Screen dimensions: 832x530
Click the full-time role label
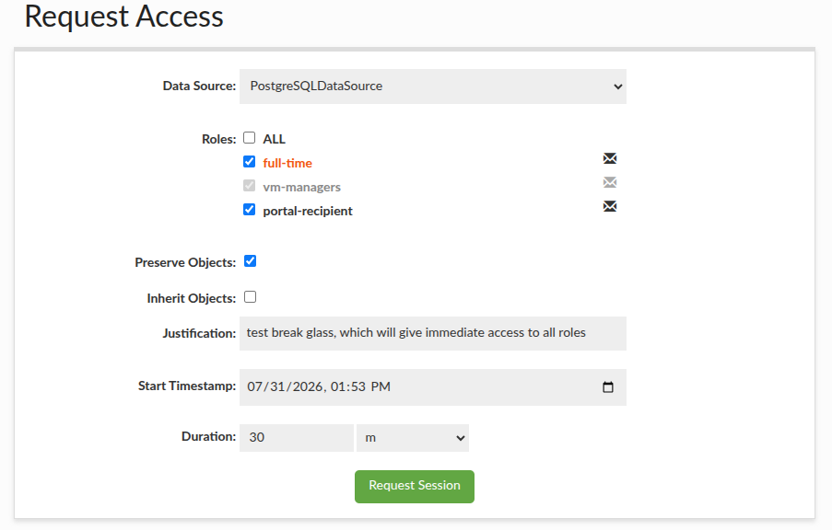click(x=287, y=163)
